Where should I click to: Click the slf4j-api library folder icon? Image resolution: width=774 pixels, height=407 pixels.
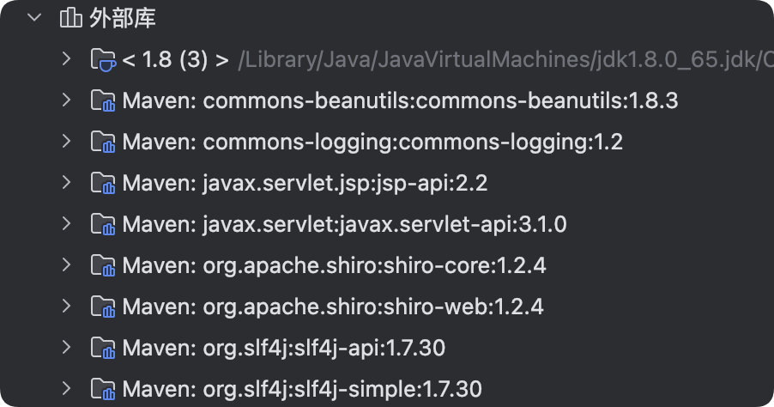point(103,348)
